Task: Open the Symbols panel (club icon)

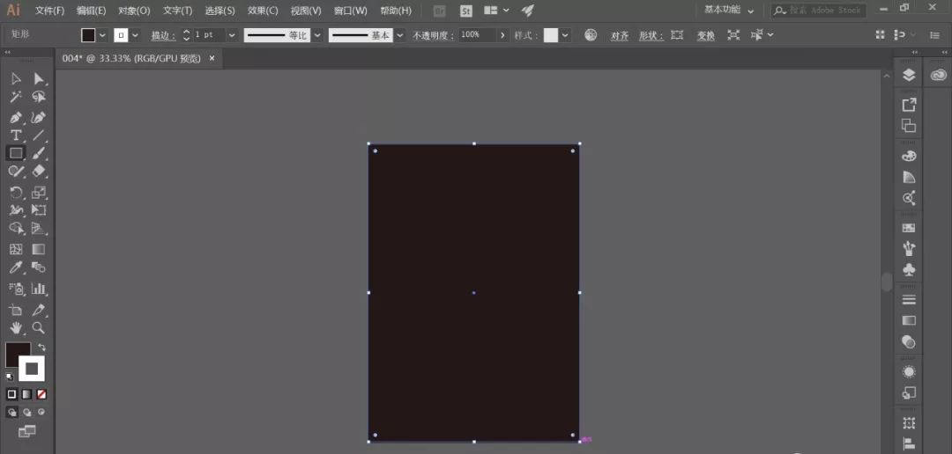Action: point(909,269)
